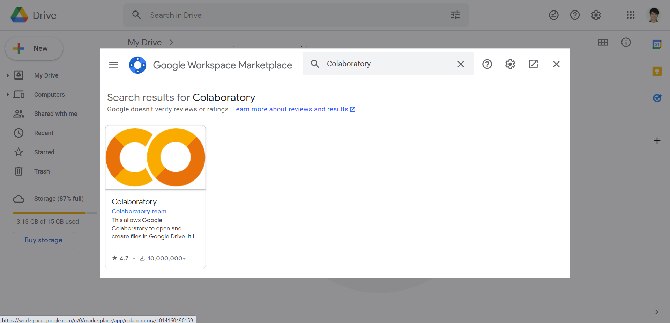Click the Colaboratory app logo thumbnail
The height and width of the screenshot is (323, 670).
point(155,157)
